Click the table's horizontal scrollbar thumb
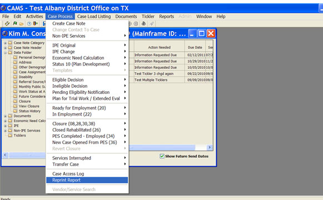The width and height of the screenshot is (323, 200). click(x=162, y=147)
